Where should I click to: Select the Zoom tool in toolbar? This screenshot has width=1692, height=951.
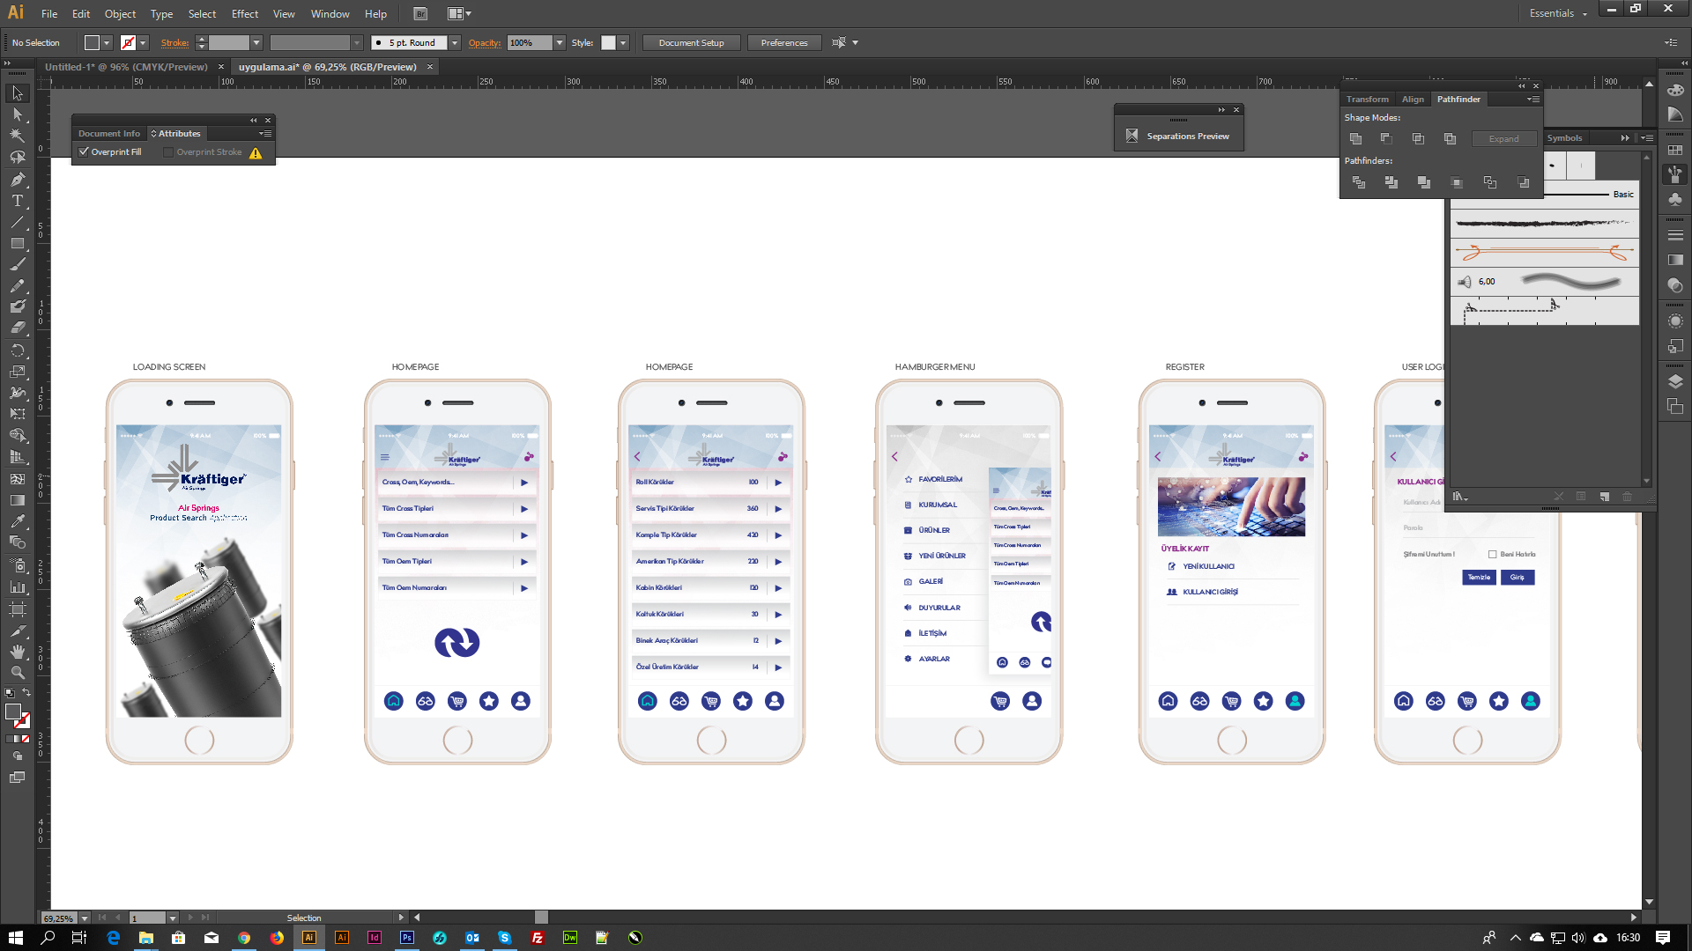click(17, 673)
